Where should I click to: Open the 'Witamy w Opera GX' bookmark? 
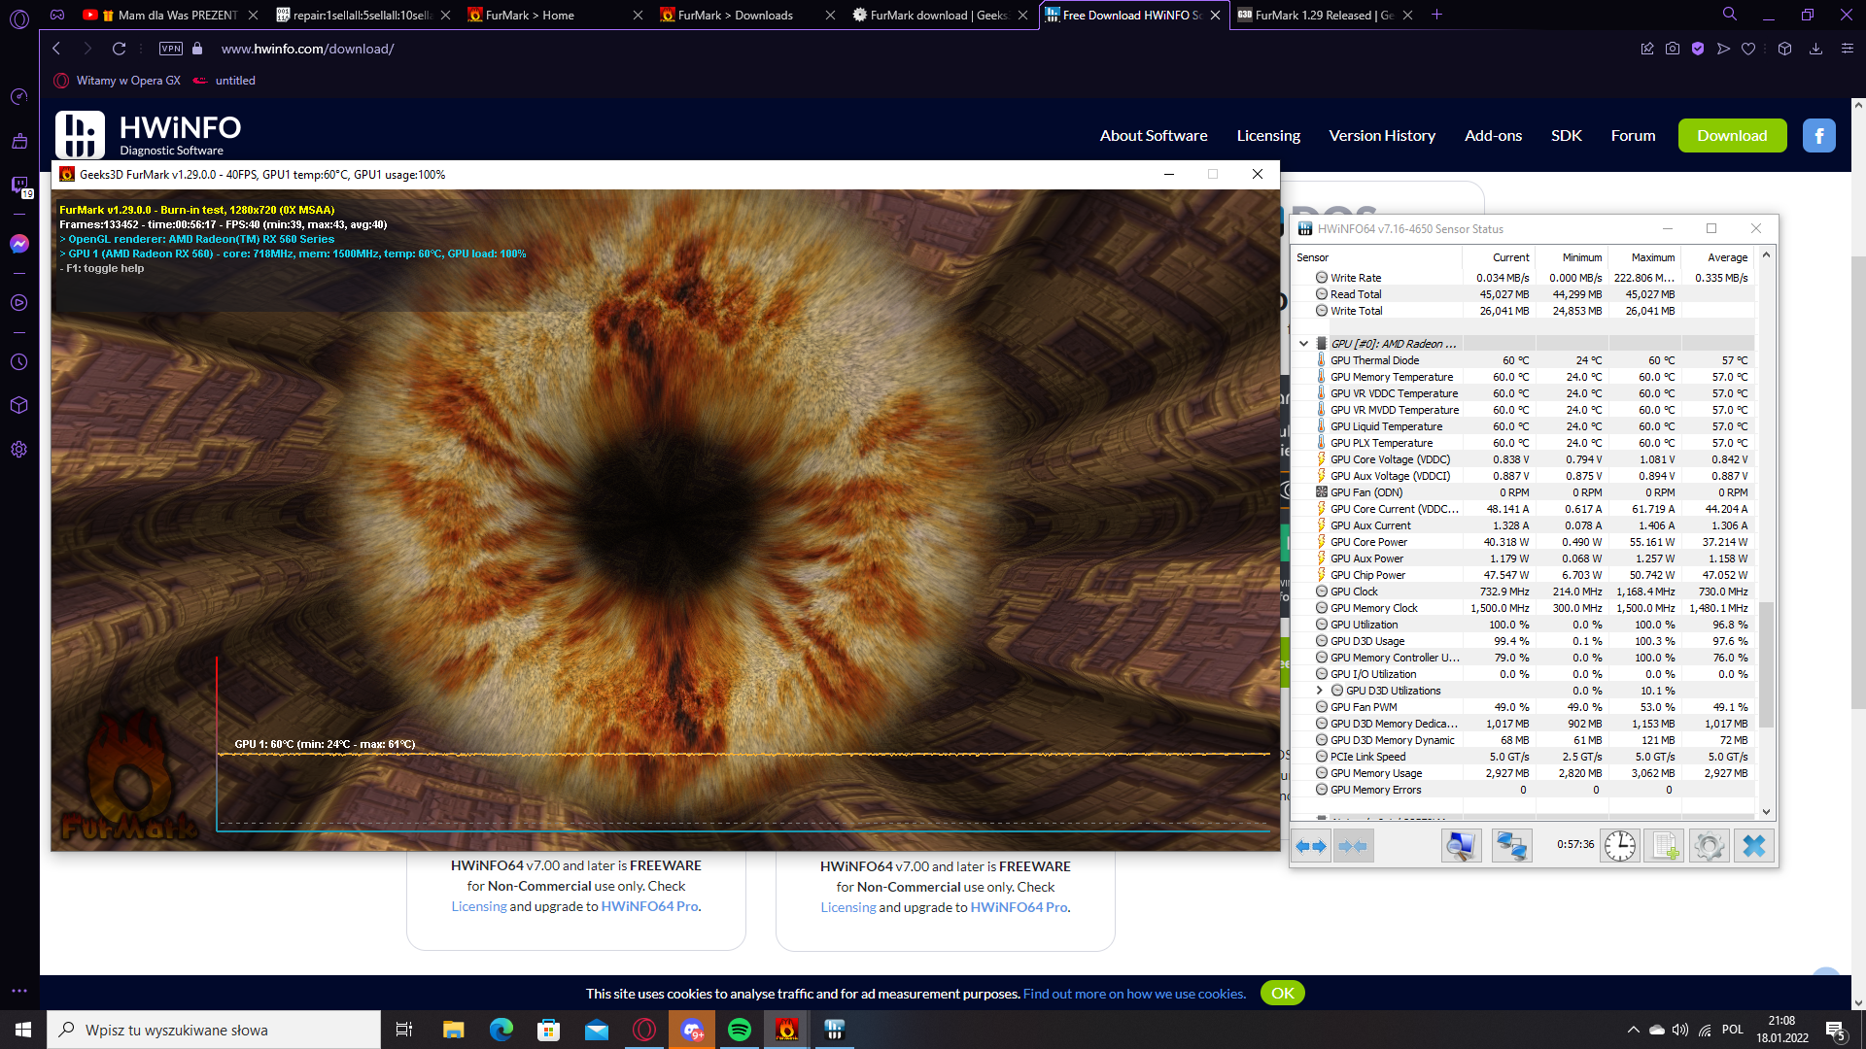(118, 81)
